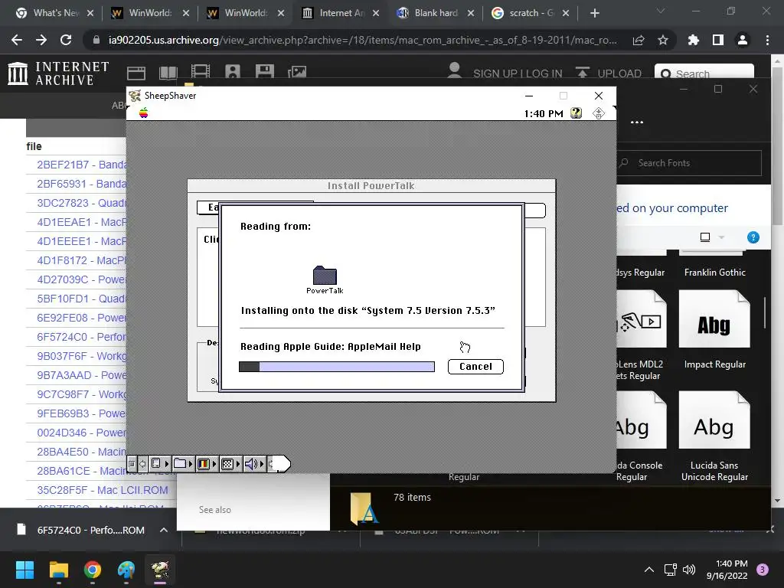Open the Internet Archive texts book icon
The image size is (784, 588).
tap(168, 73)
